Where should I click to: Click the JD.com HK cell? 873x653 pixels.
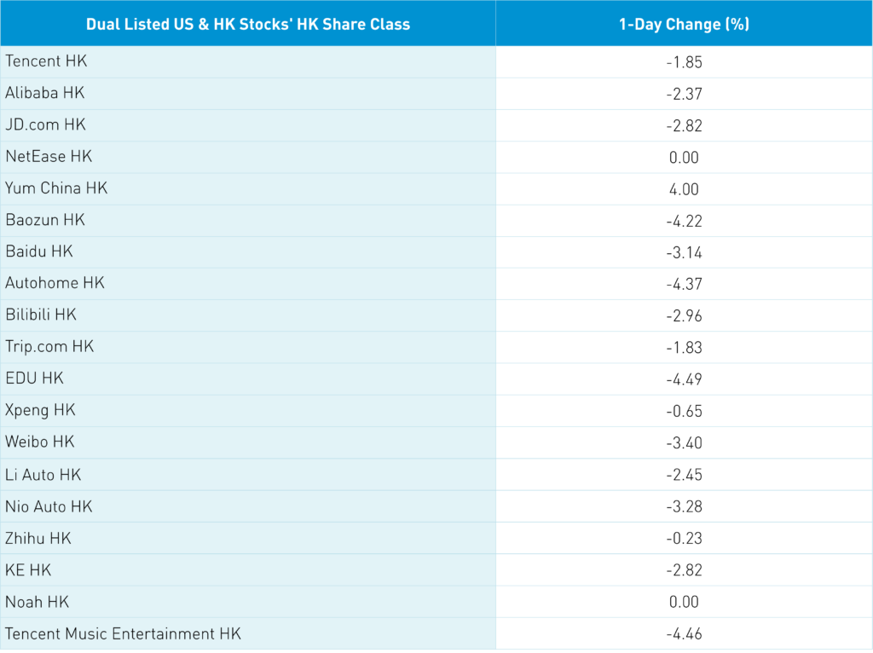(46, 124)
